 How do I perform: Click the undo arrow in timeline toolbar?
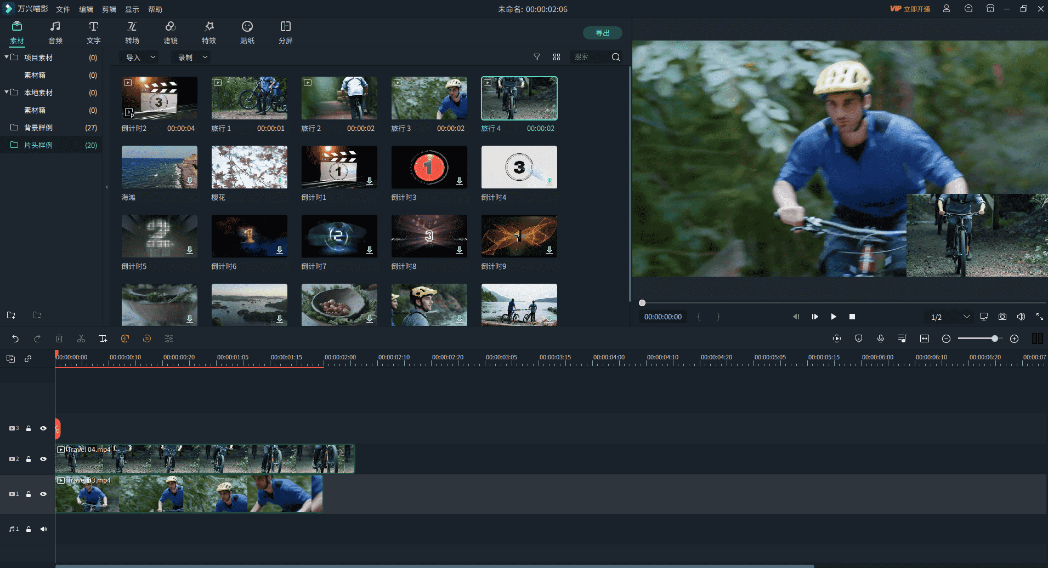[15, 339]
